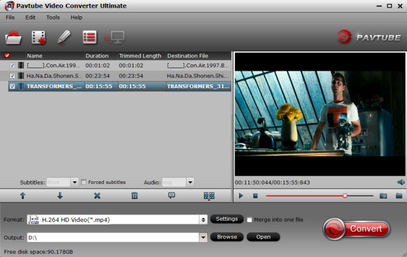Select the Con.Air.199... file name
The image size is (407, 257).
coord(53,66)
